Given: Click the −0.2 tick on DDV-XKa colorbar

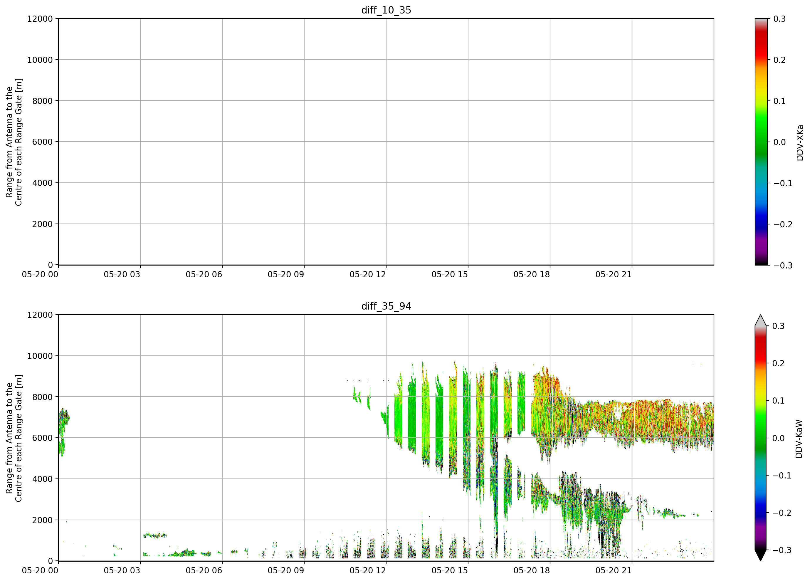Looking at the screenshot, I should [x=783, y=224].
